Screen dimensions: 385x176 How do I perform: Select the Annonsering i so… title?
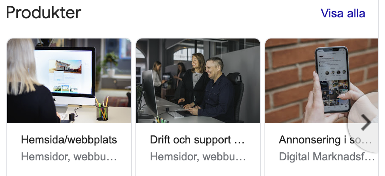pyautogui.click(x=325, y=140)
